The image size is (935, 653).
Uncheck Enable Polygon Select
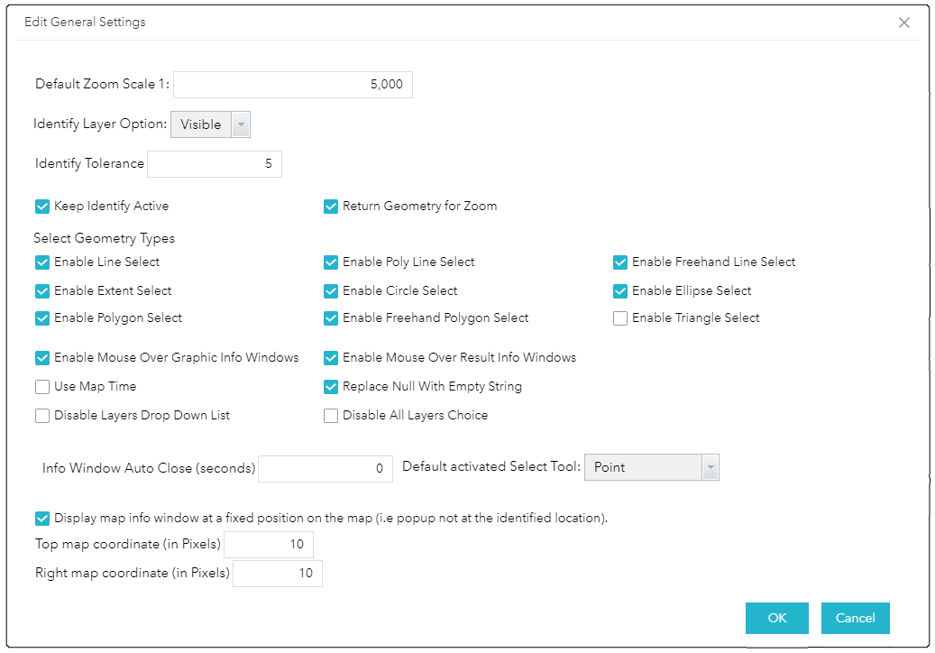tap(41, 317)
